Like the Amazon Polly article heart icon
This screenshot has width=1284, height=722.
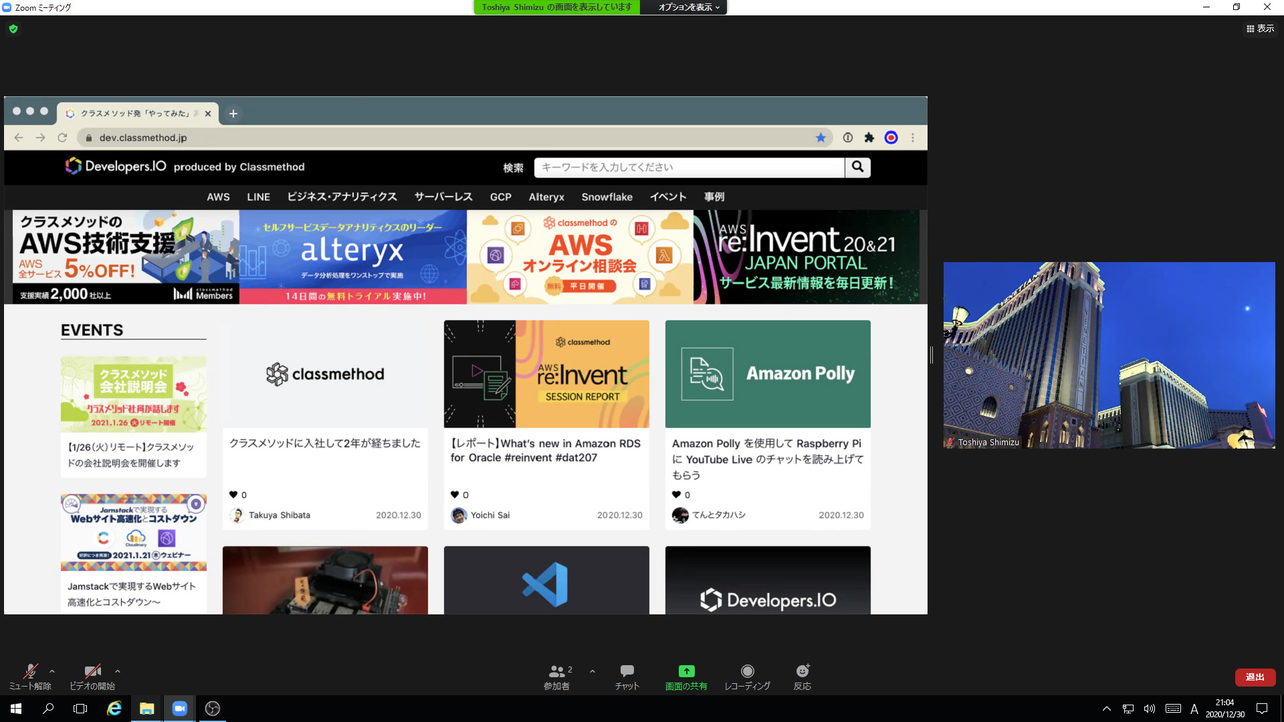pos(676,495)
